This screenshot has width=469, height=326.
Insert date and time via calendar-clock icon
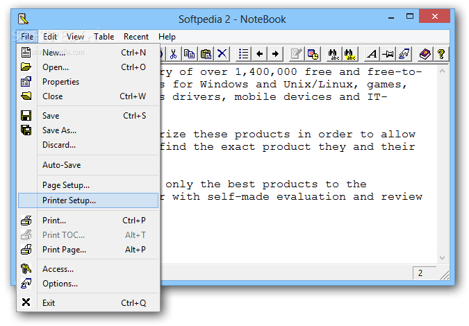point(313,54)
